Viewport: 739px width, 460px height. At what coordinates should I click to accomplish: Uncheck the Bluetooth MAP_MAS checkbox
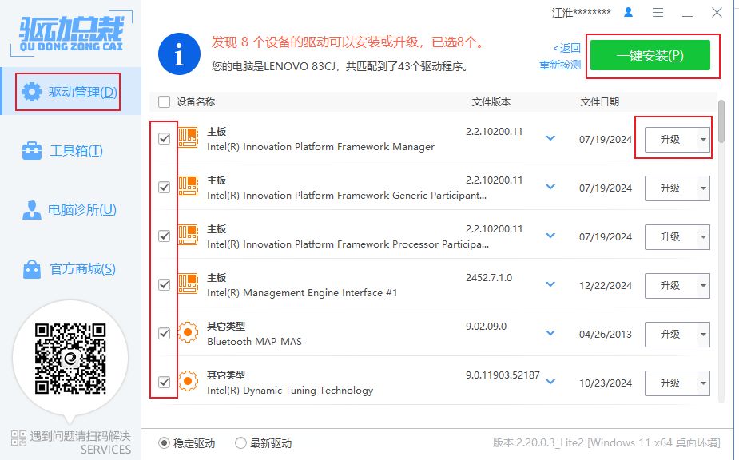point(165,333)
